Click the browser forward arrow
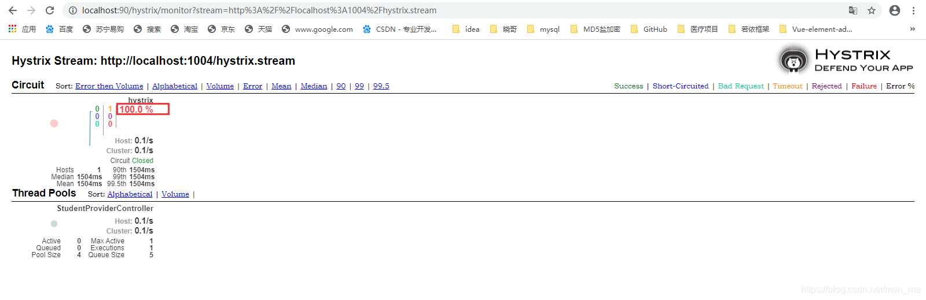 click(31, 10)
